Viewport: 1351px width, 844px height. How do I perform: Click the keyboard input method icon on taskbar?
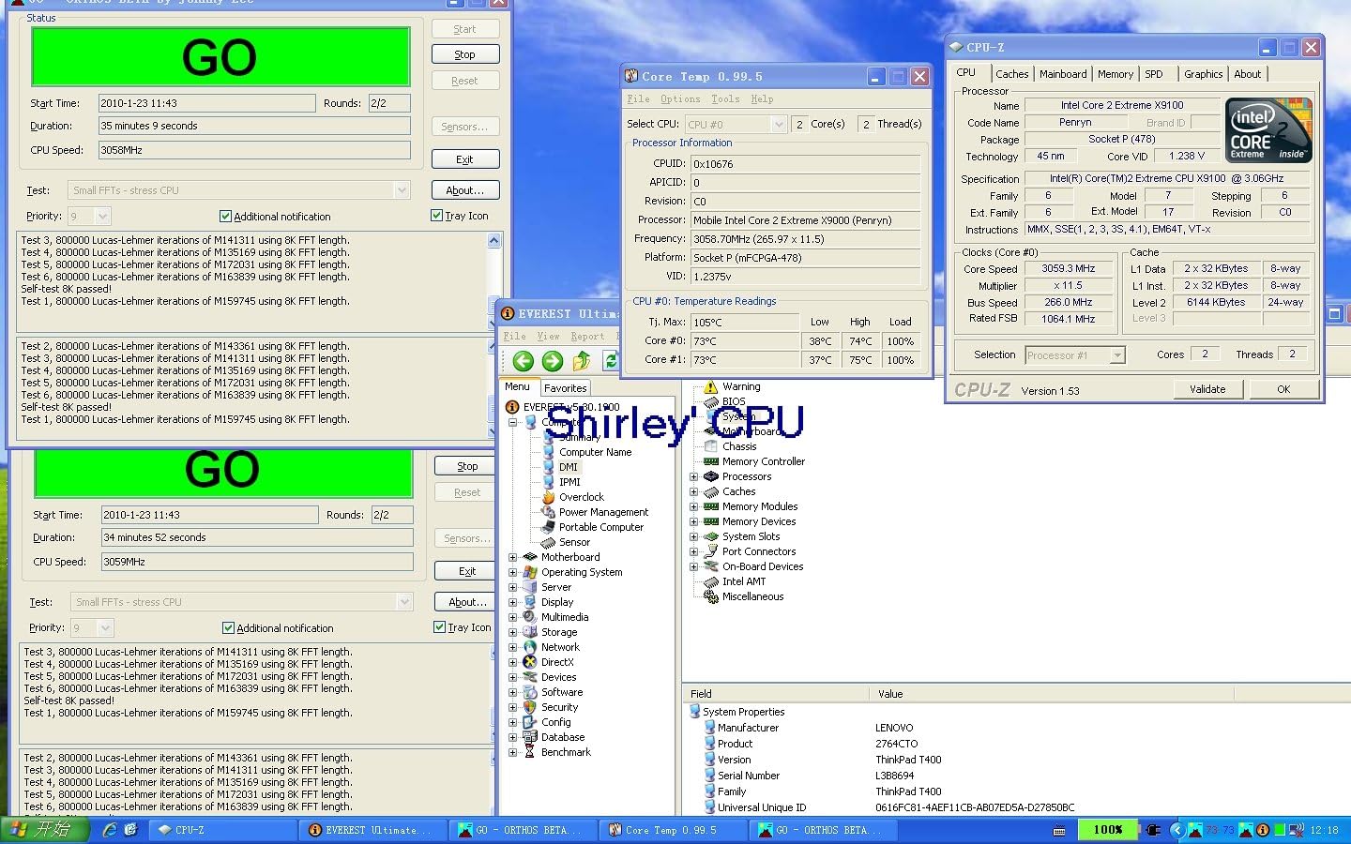click(1059, 831)
